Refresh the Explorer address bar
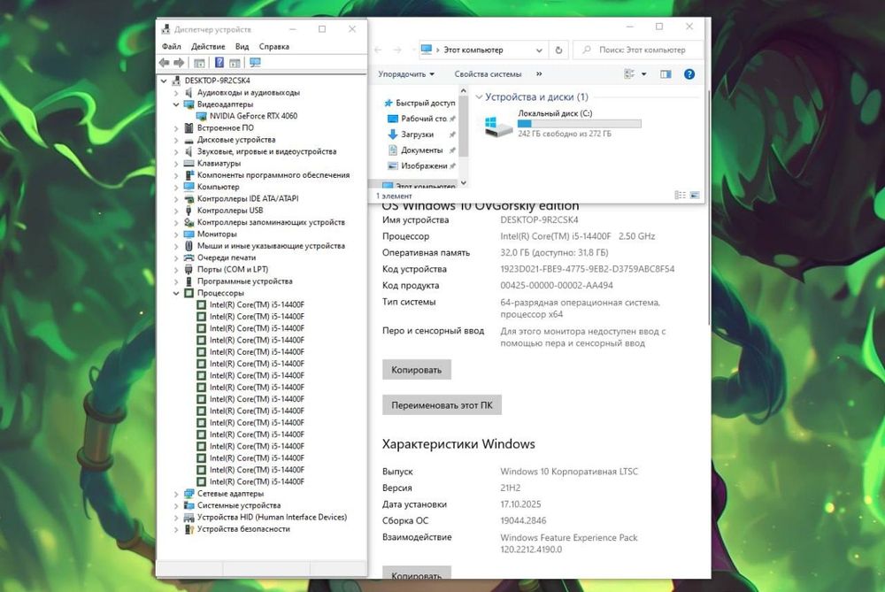Image resolution: width=885 pixels, height=592 pixels. click(x=558, y=50)
